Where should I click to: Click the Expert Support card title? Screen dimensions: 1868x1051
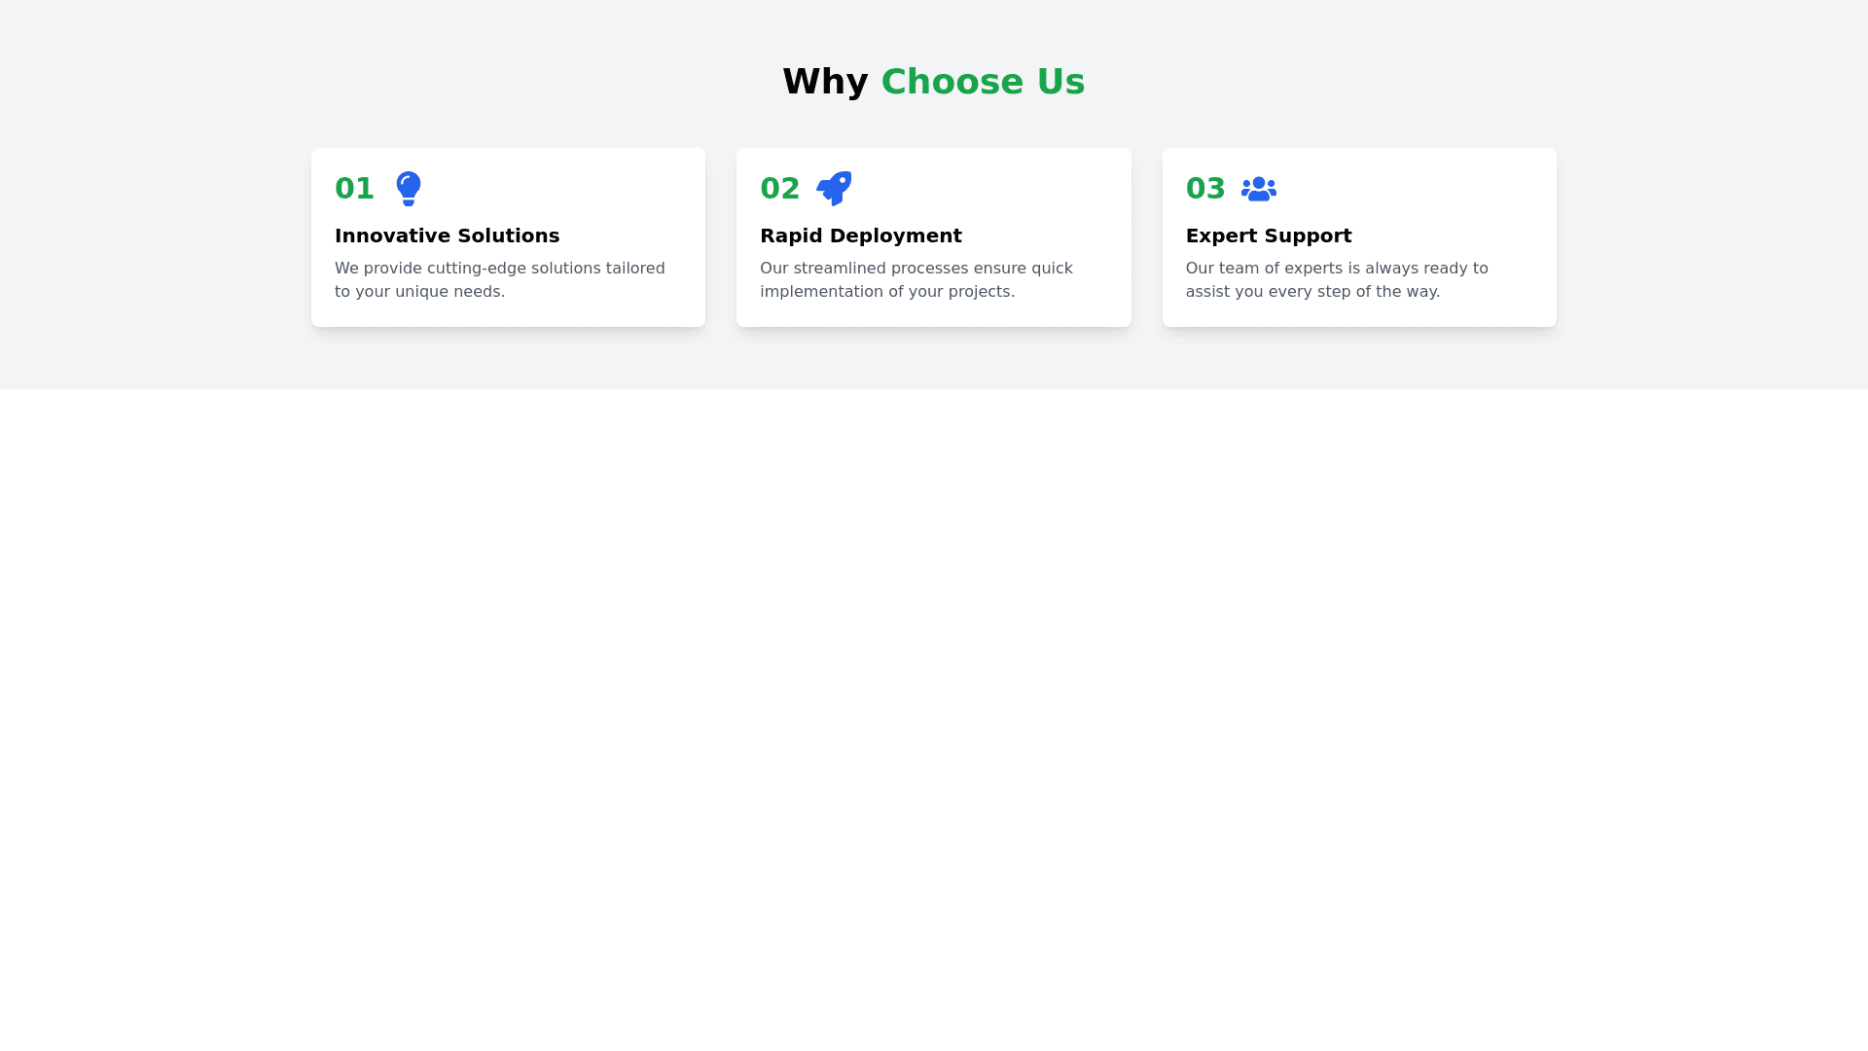click(x=1268, y=236)
